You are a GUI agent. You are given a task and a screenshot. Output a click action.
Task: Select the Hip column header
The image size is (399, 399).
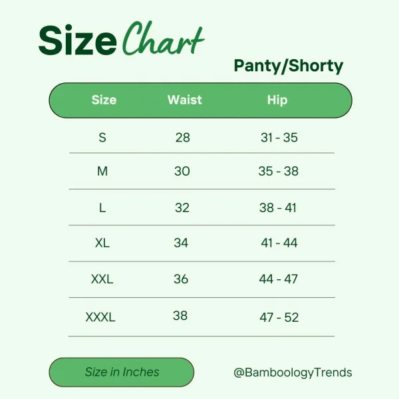click(x=277, y=100)
